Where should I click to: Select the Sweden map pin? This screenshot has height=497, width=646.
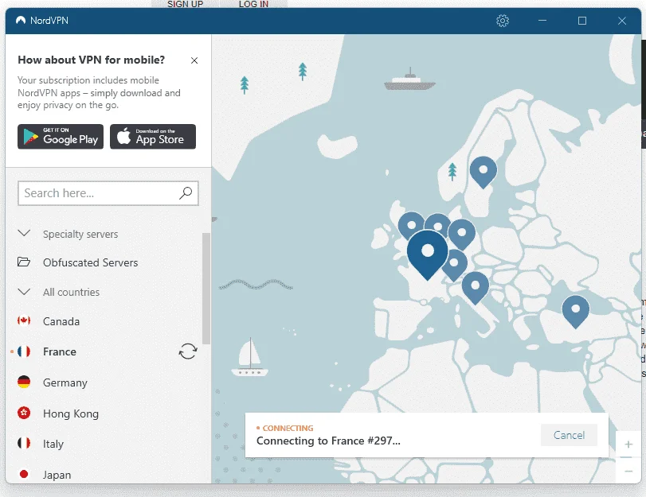coord(484,172)
